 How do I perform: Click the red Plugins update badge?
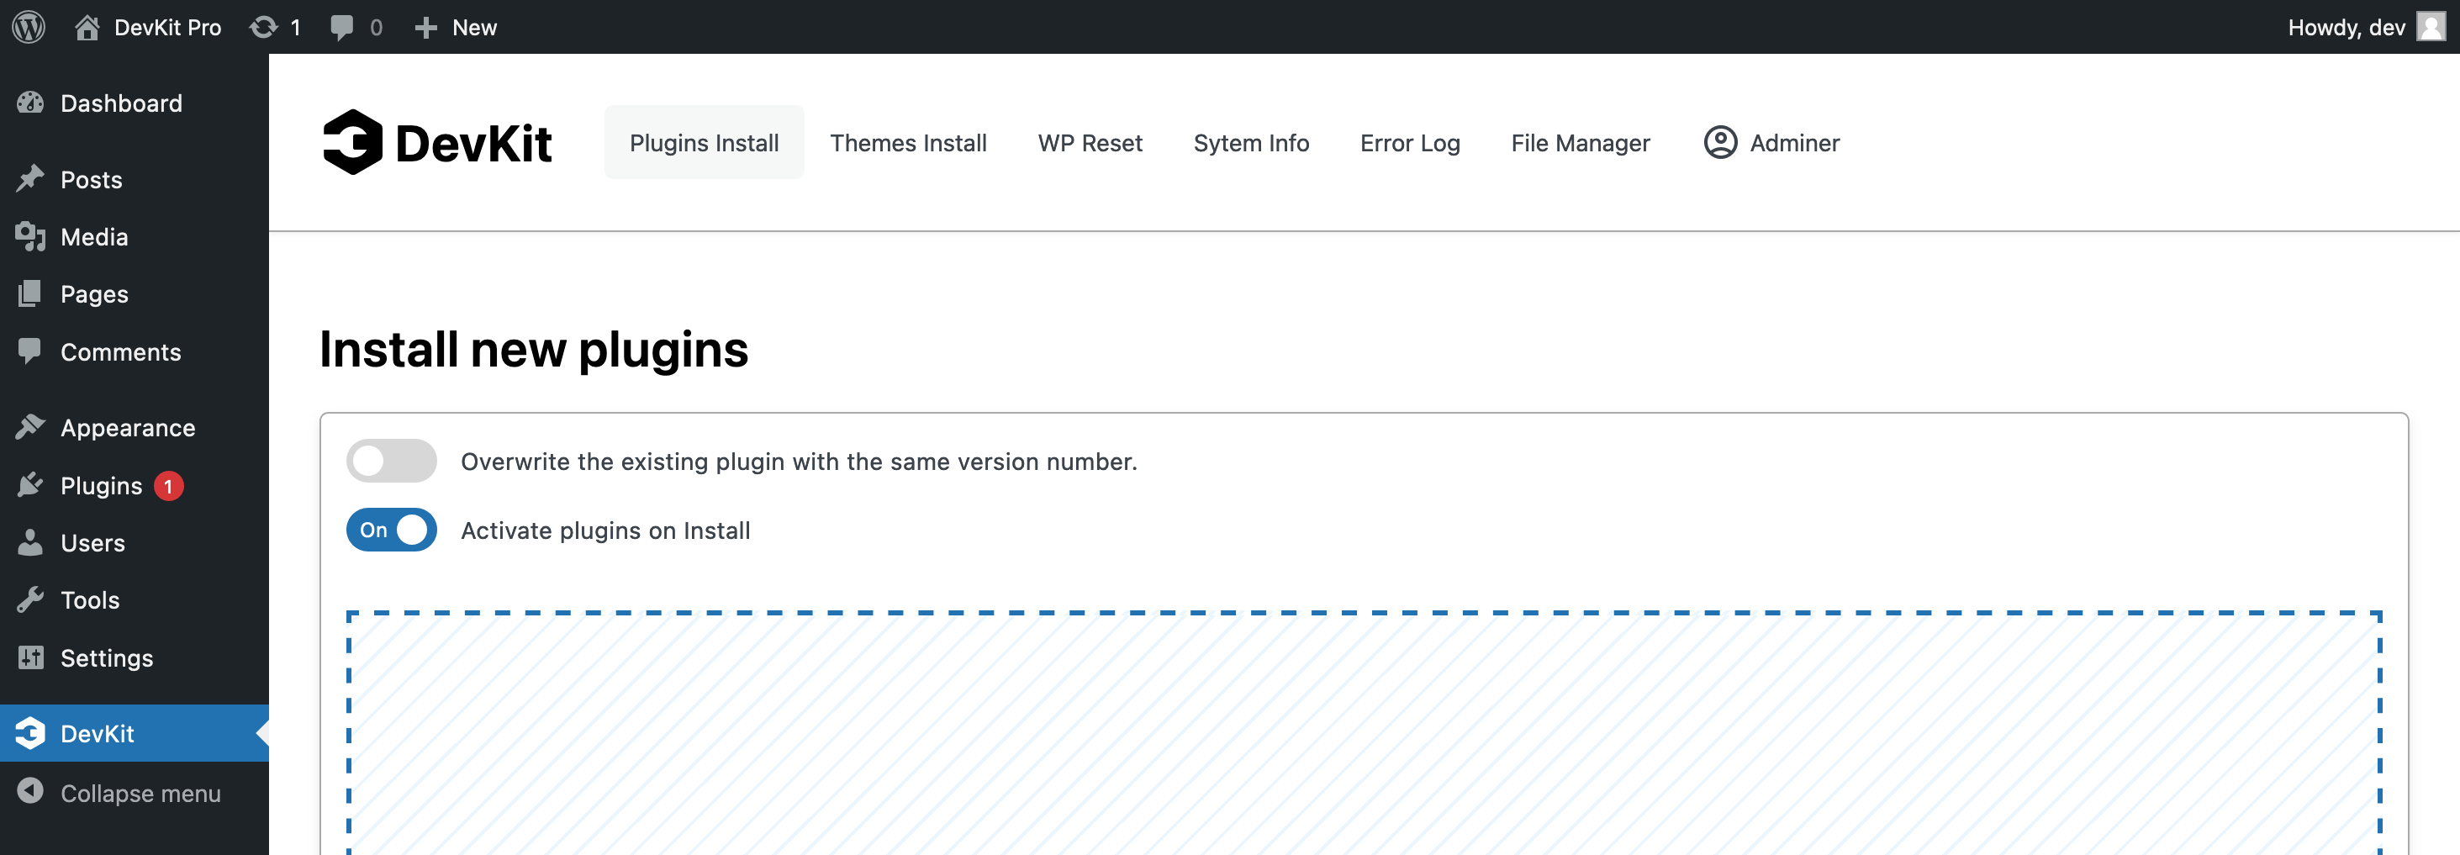(x=169, y=485)
